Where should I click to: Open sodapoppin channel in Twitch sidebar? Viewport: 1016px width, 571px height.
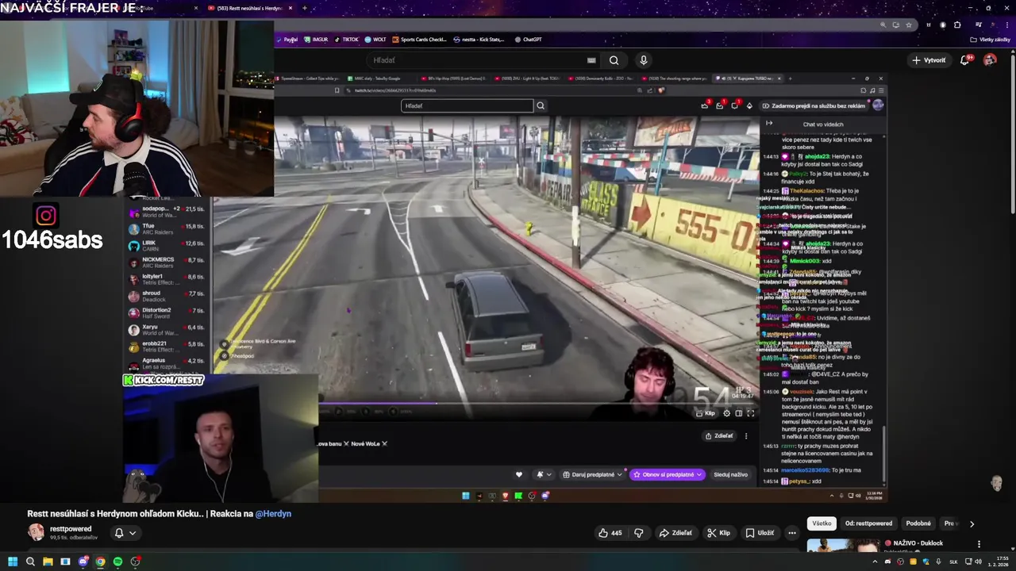coord(166,212)
